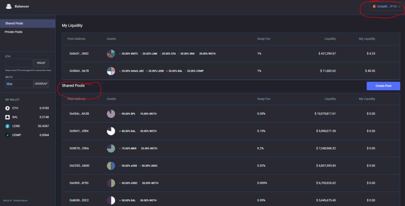Click the pie chart for pool 0x0e51...3682
Image resolution: width=405 pixels, height=206 pixels.
111,53
